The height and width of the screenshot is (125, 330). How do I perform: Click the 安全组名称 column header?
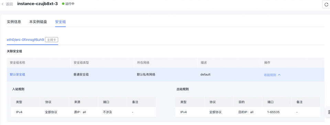click(x=18, y=62)
